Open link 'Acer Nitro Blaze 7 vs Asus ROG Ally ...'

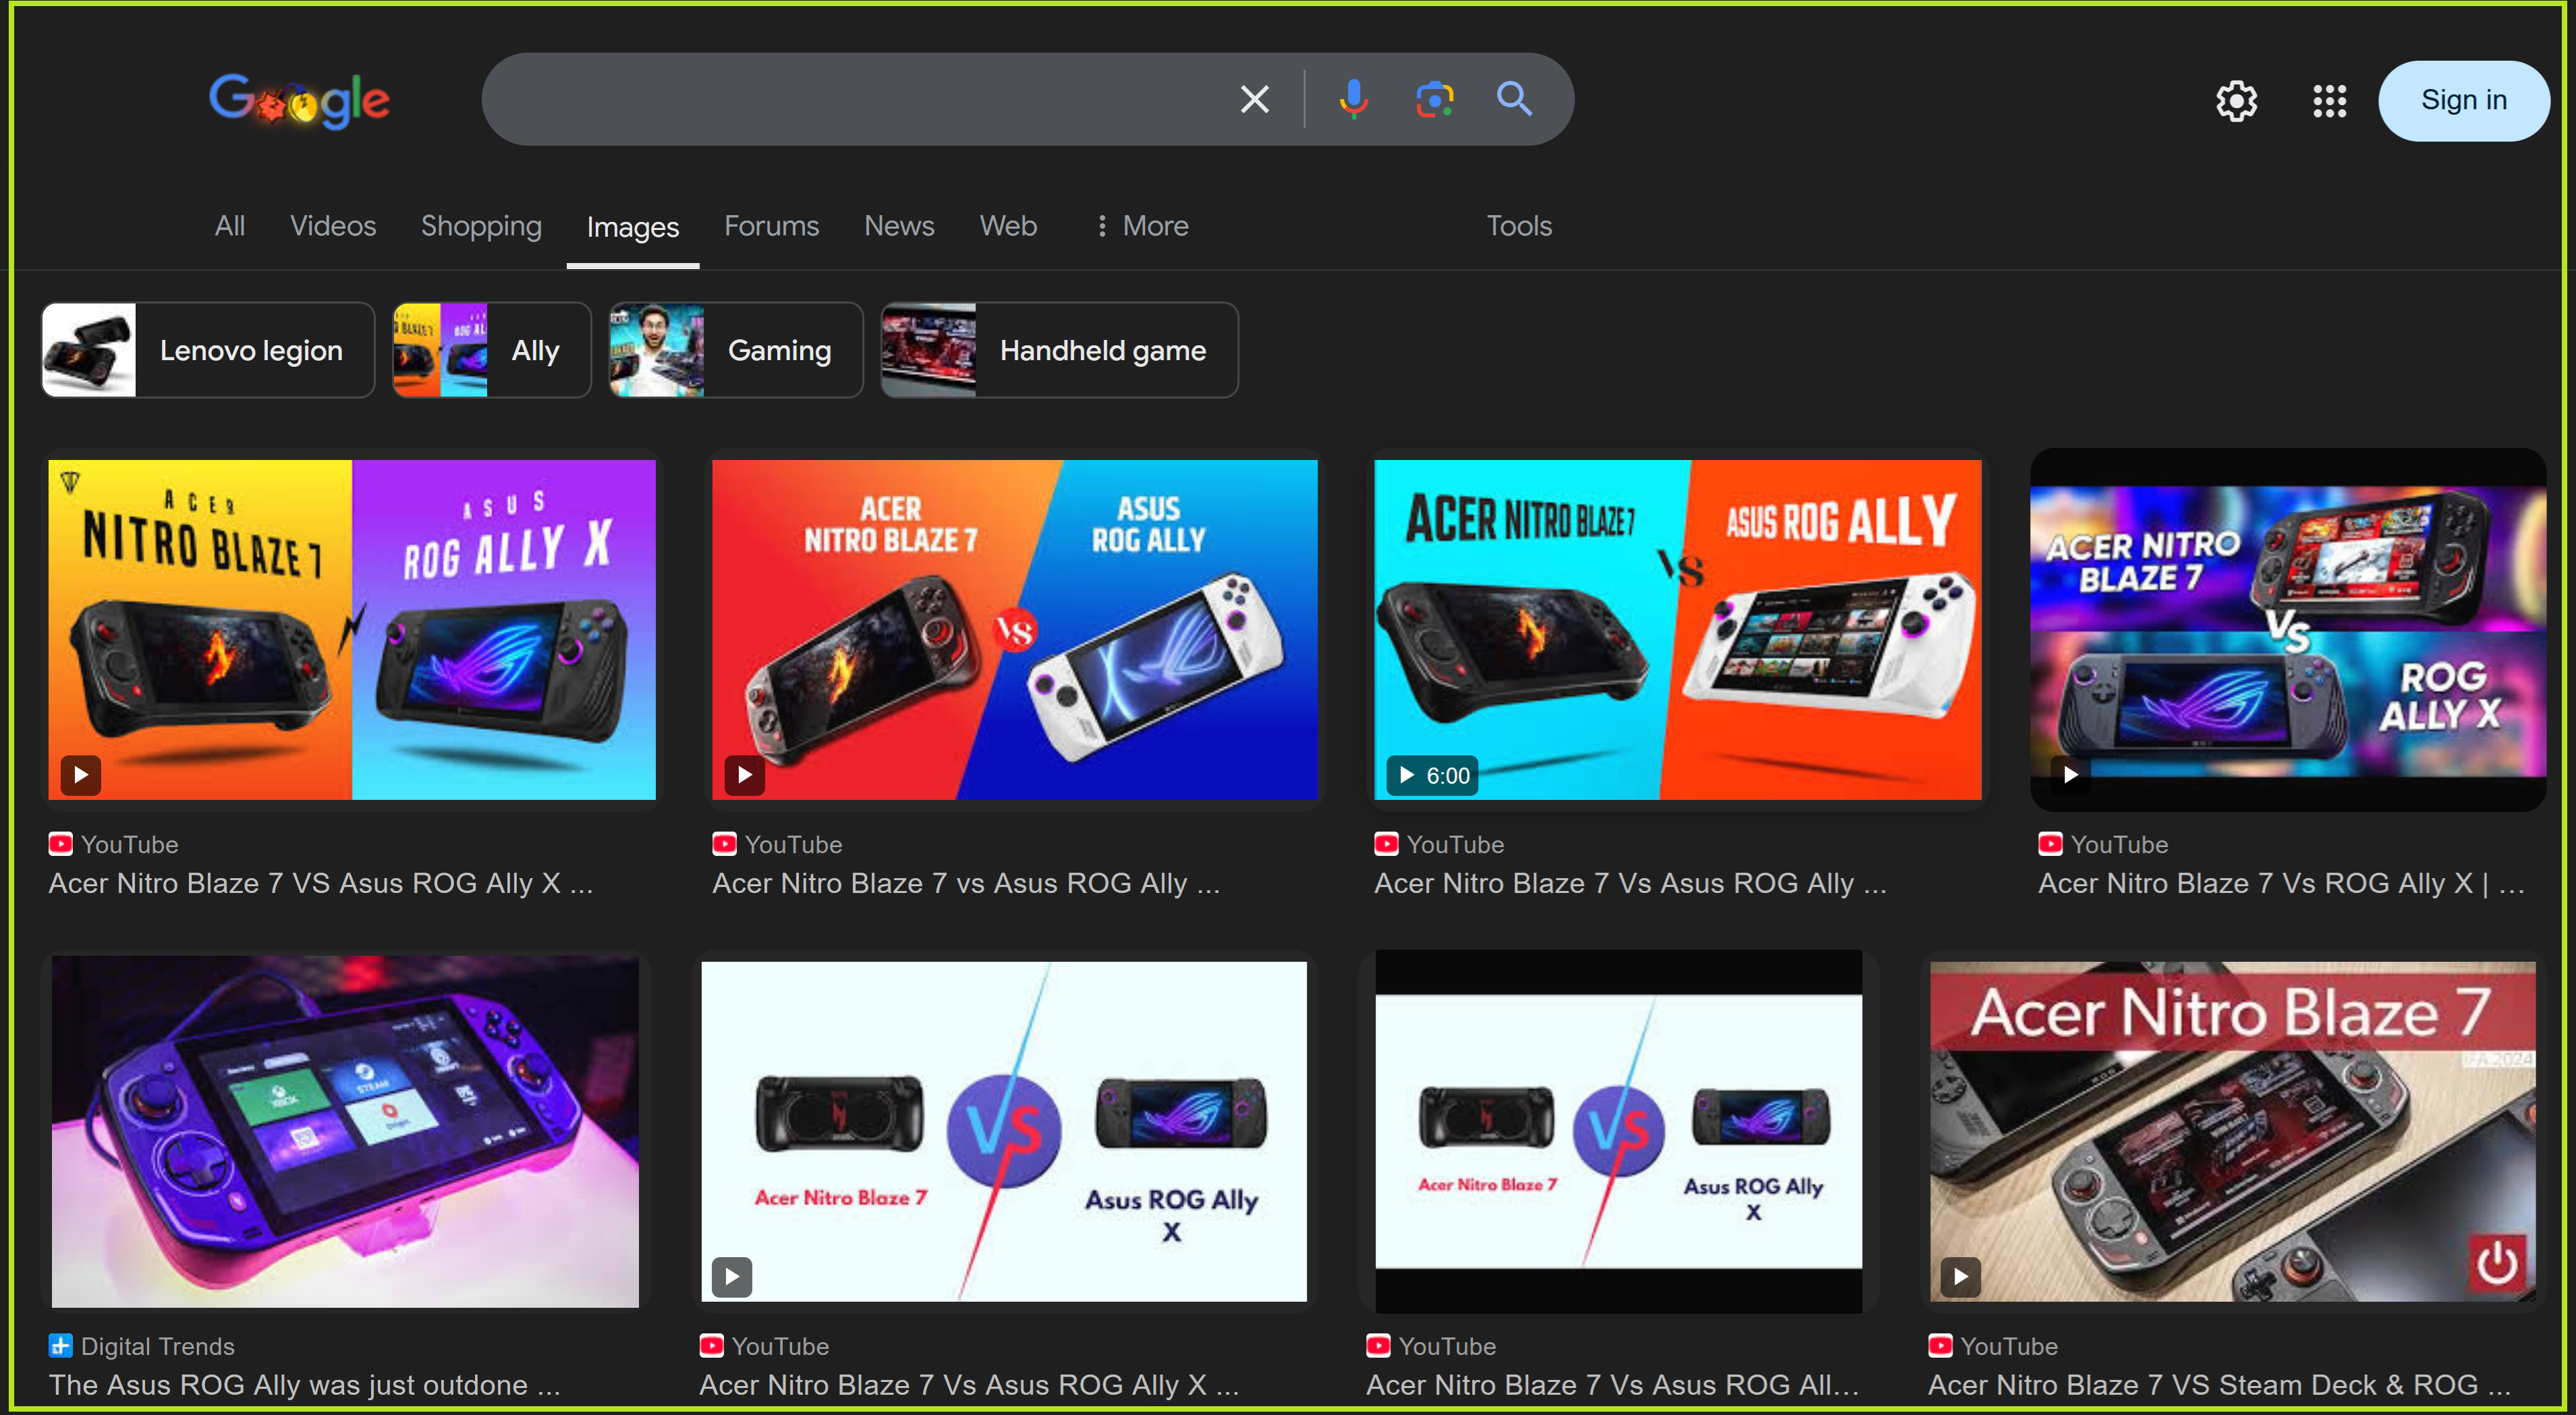pos(966,884)
